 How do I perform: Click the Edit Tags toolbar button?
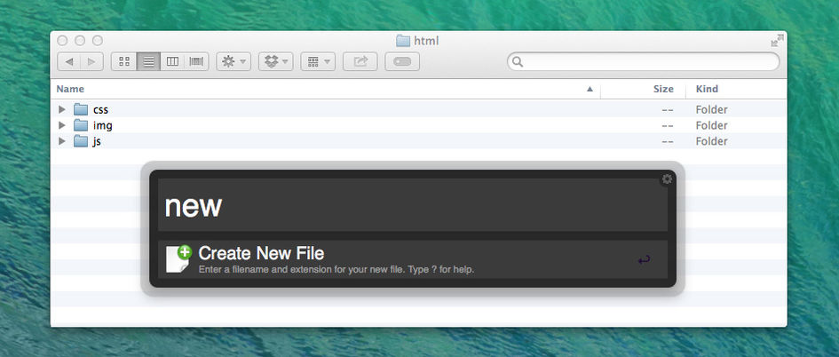point(402,61)
